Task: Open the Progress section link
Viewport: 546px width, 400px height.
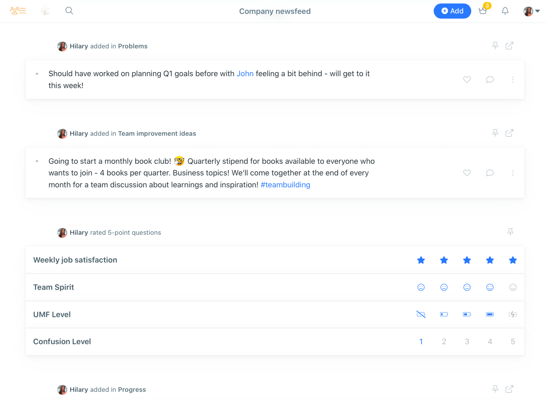Action: (132, 390)
